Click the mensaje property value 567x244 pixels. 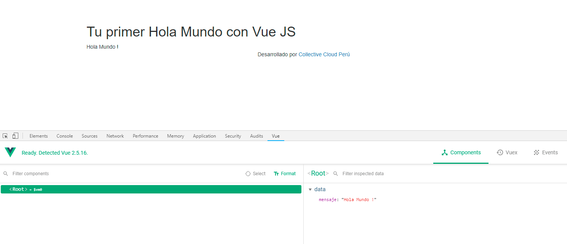(x=359, y=200)
